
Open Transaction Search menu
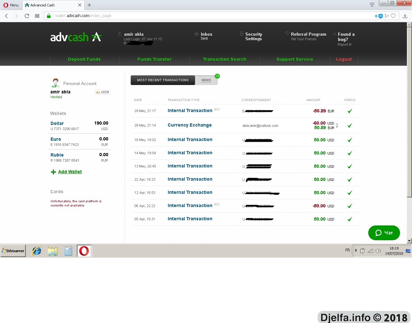225,59
